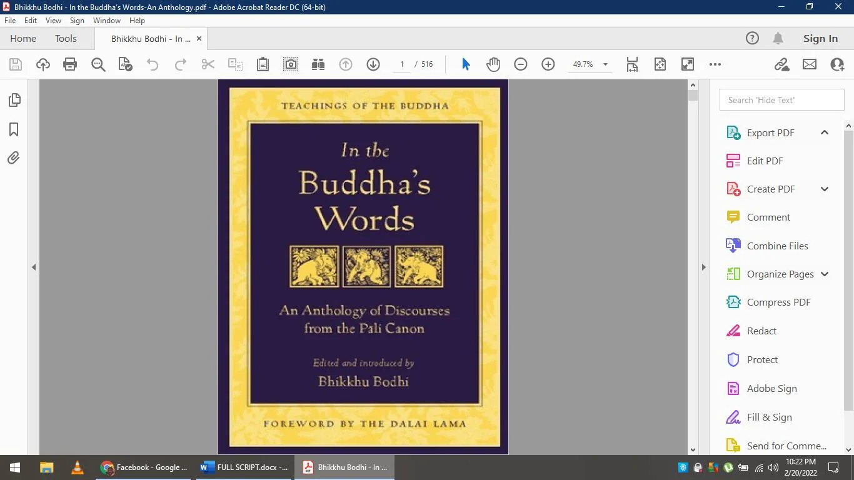Switch to Facebook Chrome window in taskbar
The height and width of the screenshot is (480, 854).
144,467
